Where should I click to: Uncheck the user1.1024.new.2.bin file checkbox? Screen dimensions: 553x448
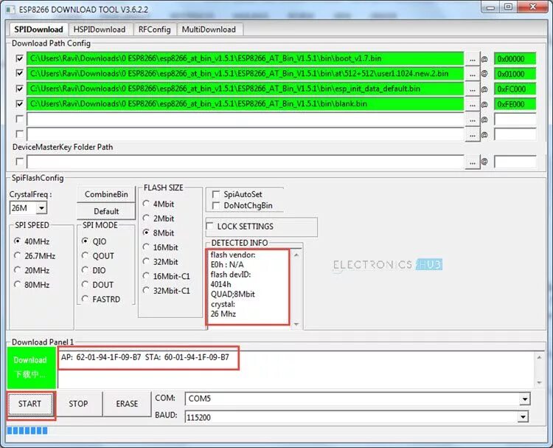click(20, 73)
